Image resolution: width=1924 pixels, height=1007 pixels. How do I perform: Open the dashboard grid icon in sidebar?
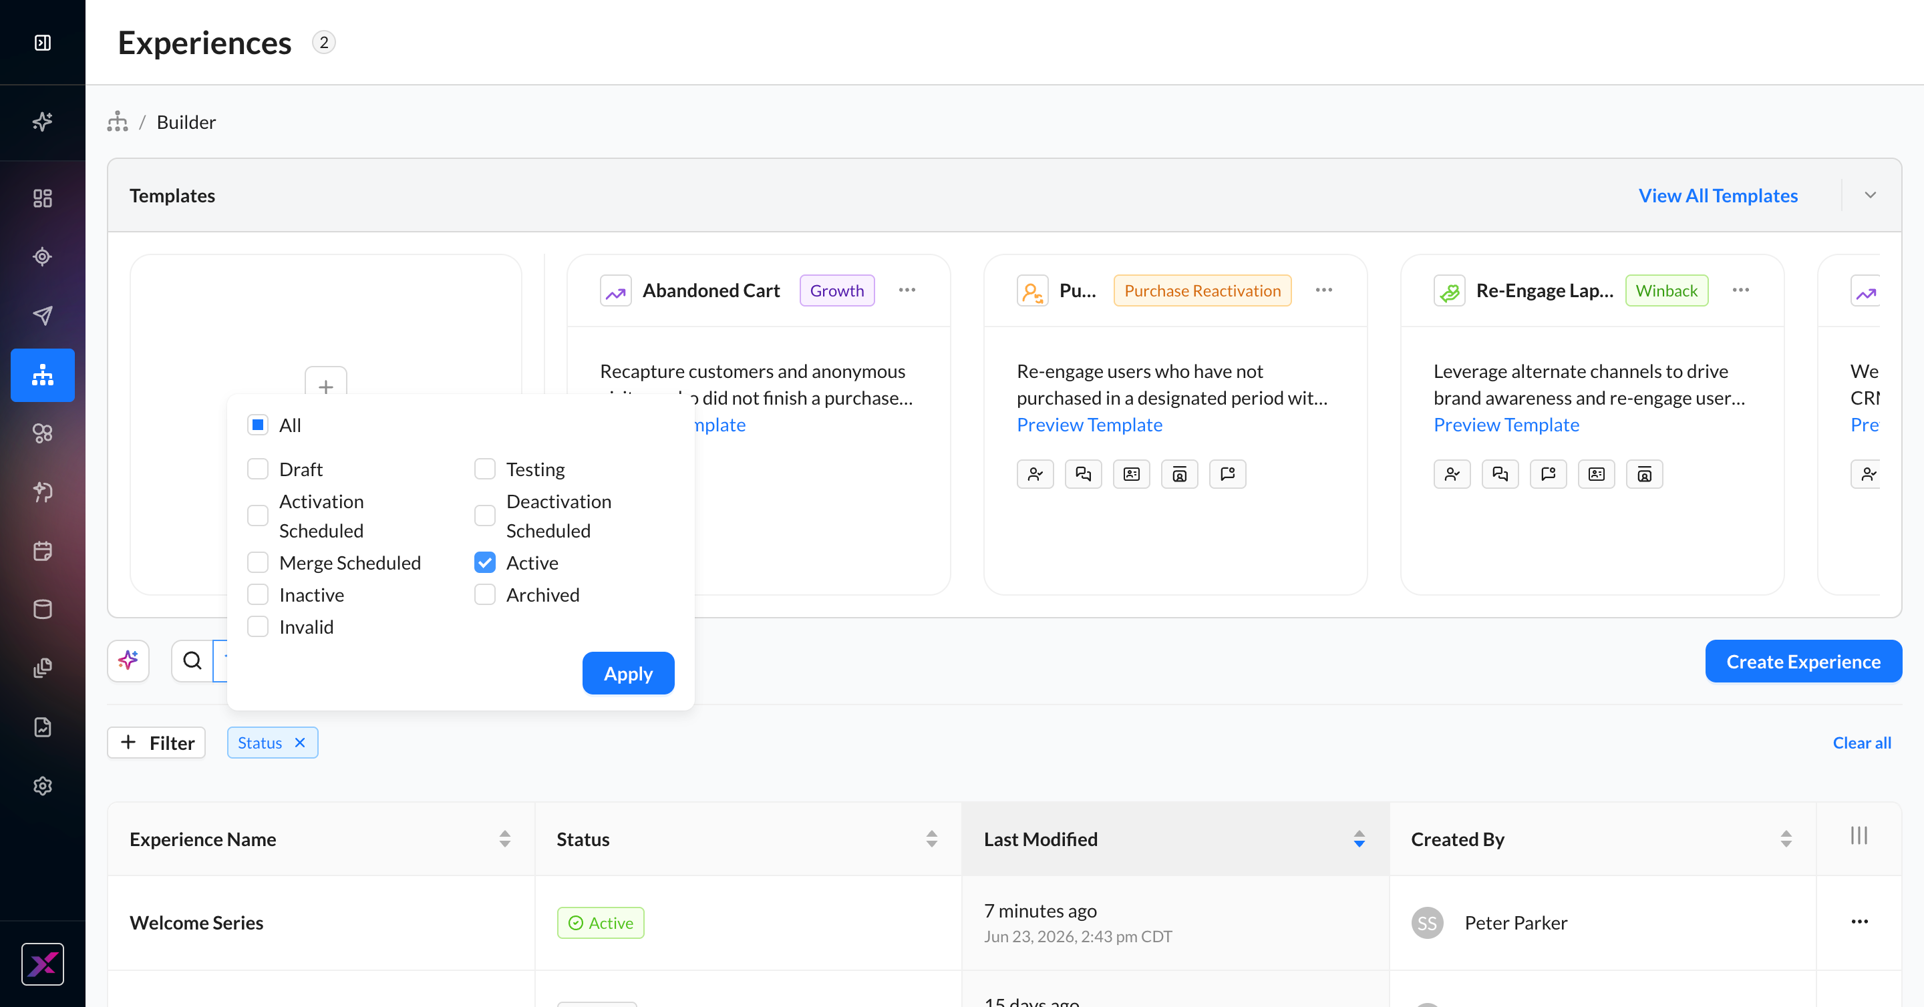43,198
